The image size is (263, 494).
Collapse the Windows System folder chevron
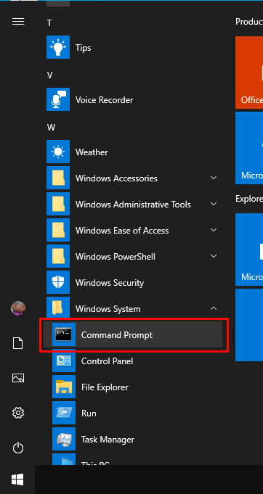pos(214,308)
